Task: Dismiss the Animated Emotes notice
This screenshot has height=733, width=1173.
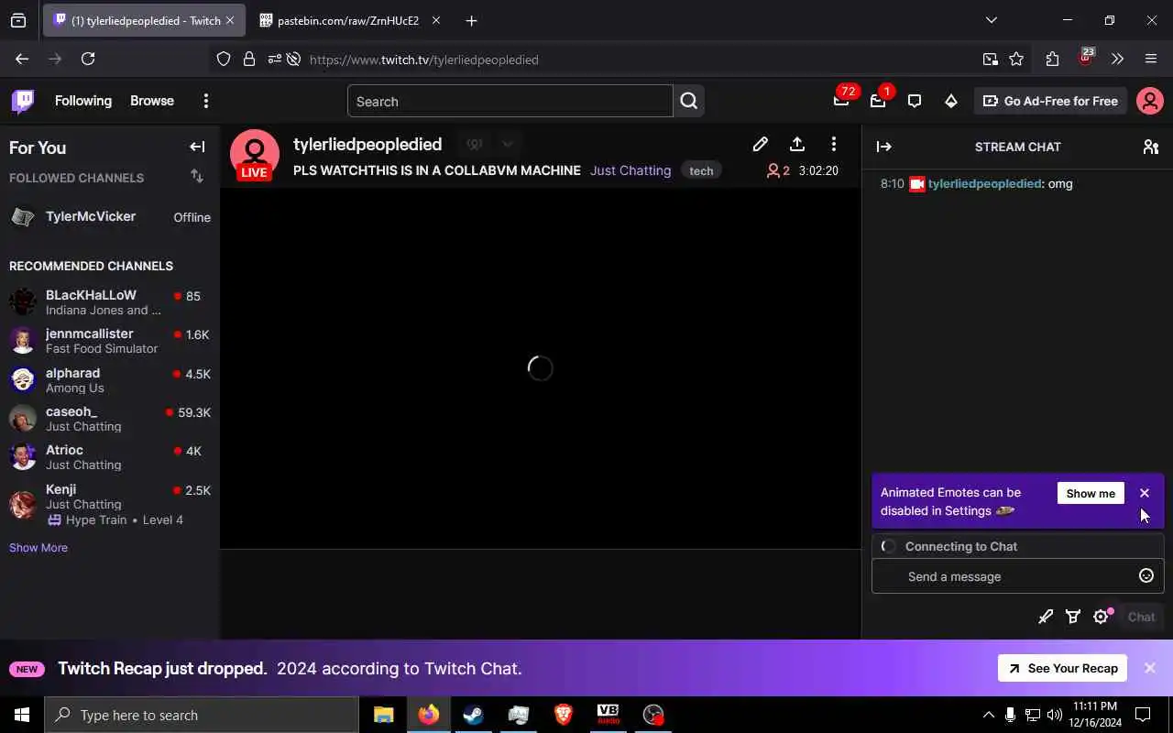Action: click(x=1145, y=493)
